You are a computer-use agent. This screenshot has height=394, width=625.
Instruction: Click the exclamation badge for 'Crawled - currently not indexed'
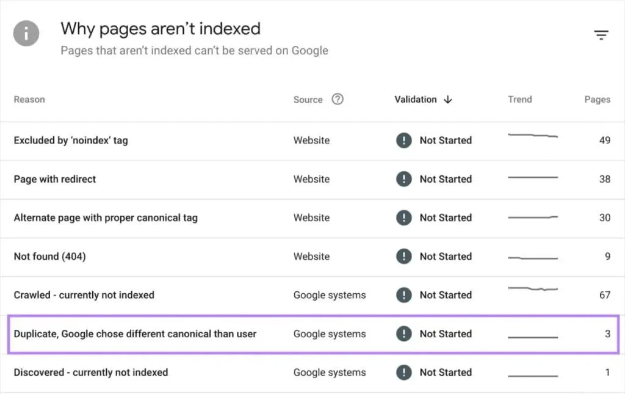point(404,295)
